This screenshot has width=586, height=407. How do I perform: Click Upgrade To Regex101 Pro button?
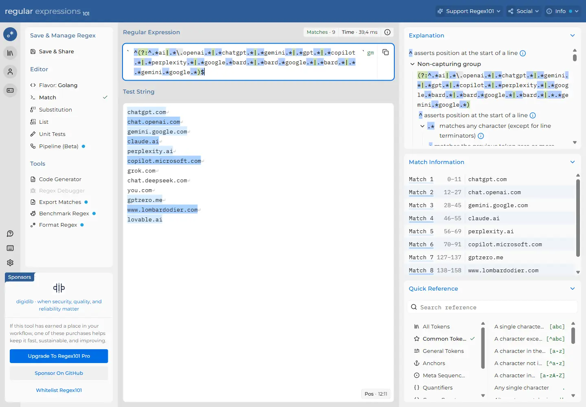59,356
